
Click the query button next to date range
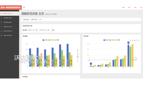click(x=53, y=30)
